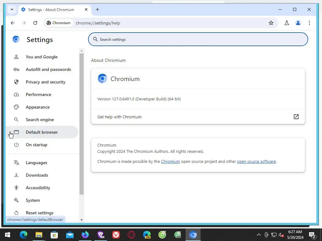Open Appearance settings
This screenshot has height=241, width=322.
click(x=42, y=107)
